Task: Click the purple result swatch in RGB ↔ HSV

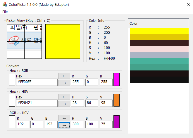Action: (116, 122)
